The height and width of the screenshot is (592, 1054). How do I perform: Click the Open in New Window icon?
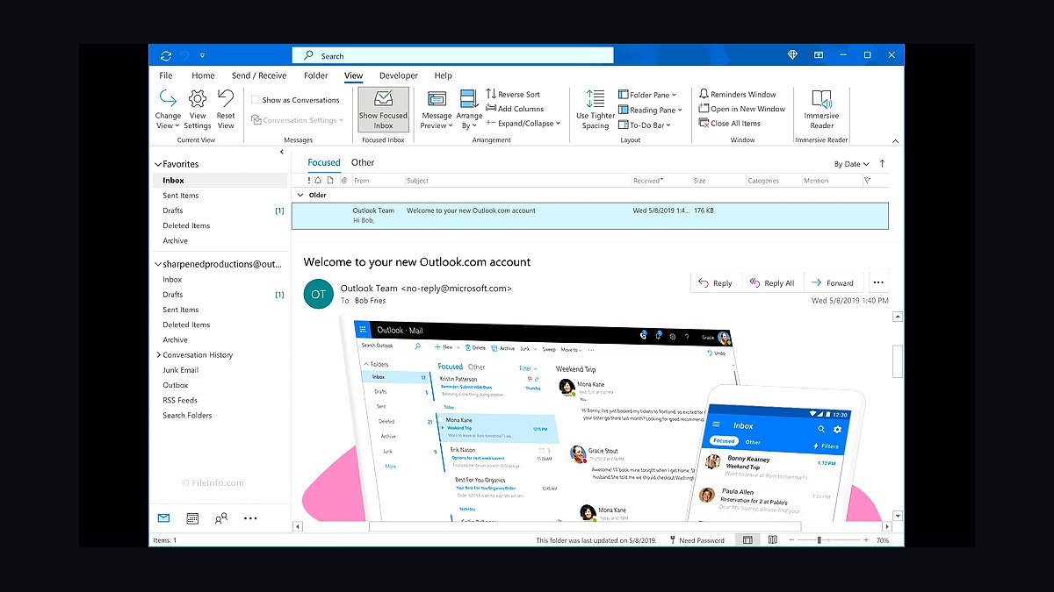(704, 109)
